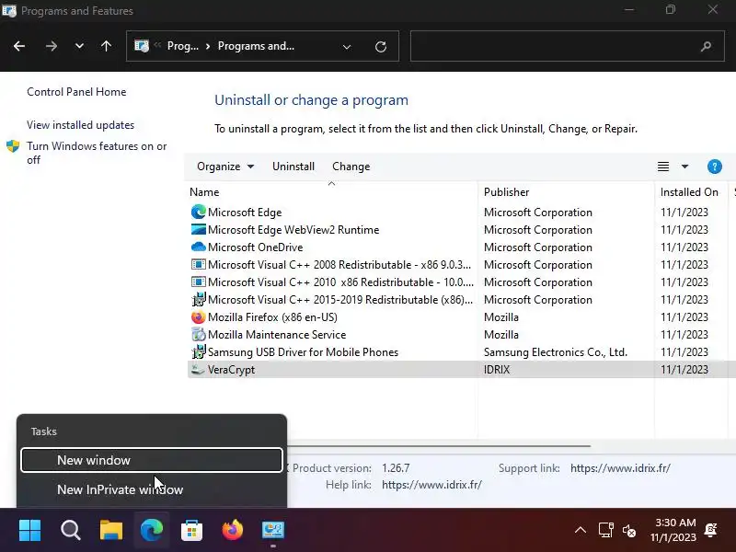Select the Microsoft Edge icon in the list
736x552 pixels.
(x=199, y=213)
